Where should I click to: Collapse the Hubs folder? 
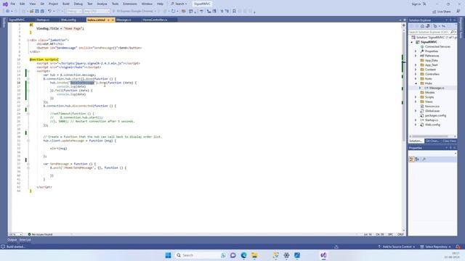[416, 83]
